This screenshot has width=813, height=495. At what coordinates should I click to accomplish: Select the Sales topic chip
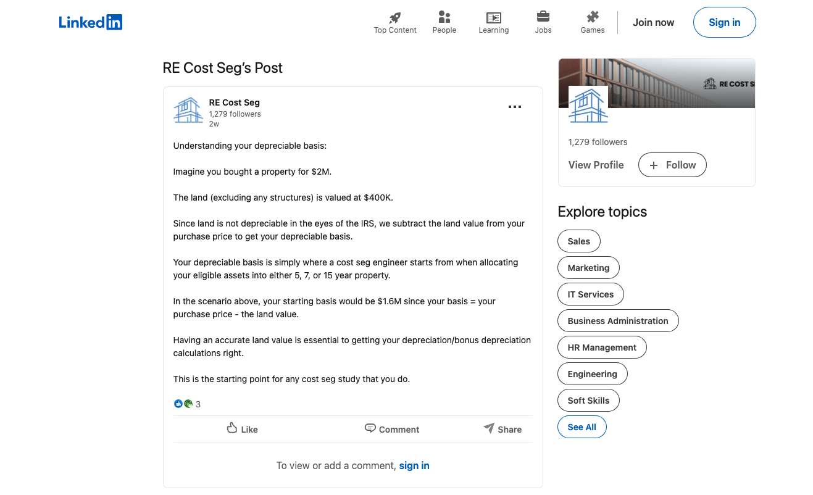pyautogui.click(x=579, y=241)
